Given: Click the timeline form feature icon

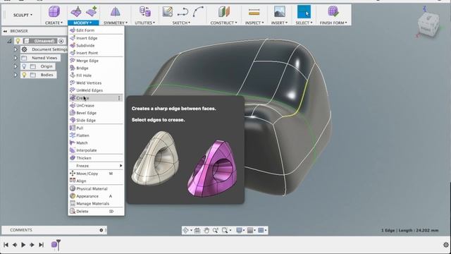Looking at the screenshot, I should tap(54, 245).
